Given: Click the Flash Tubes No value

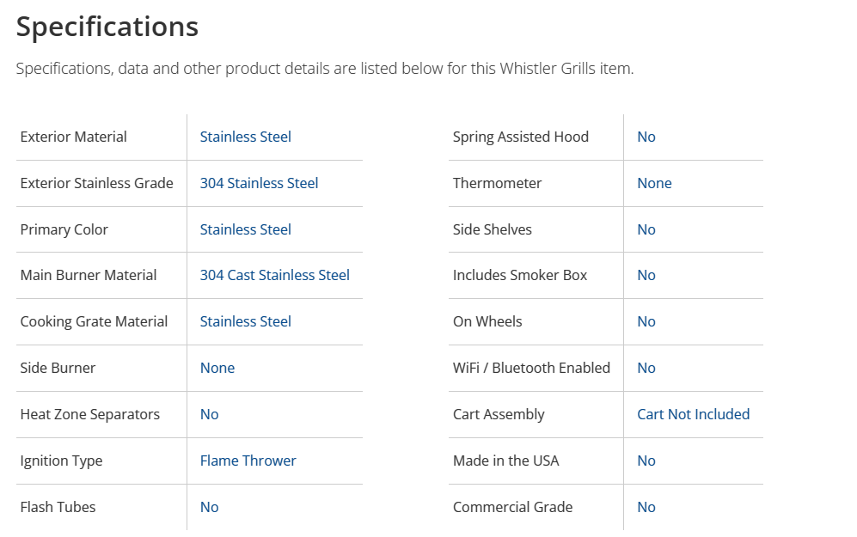Looking at the screenshot, I should [209, 507].
